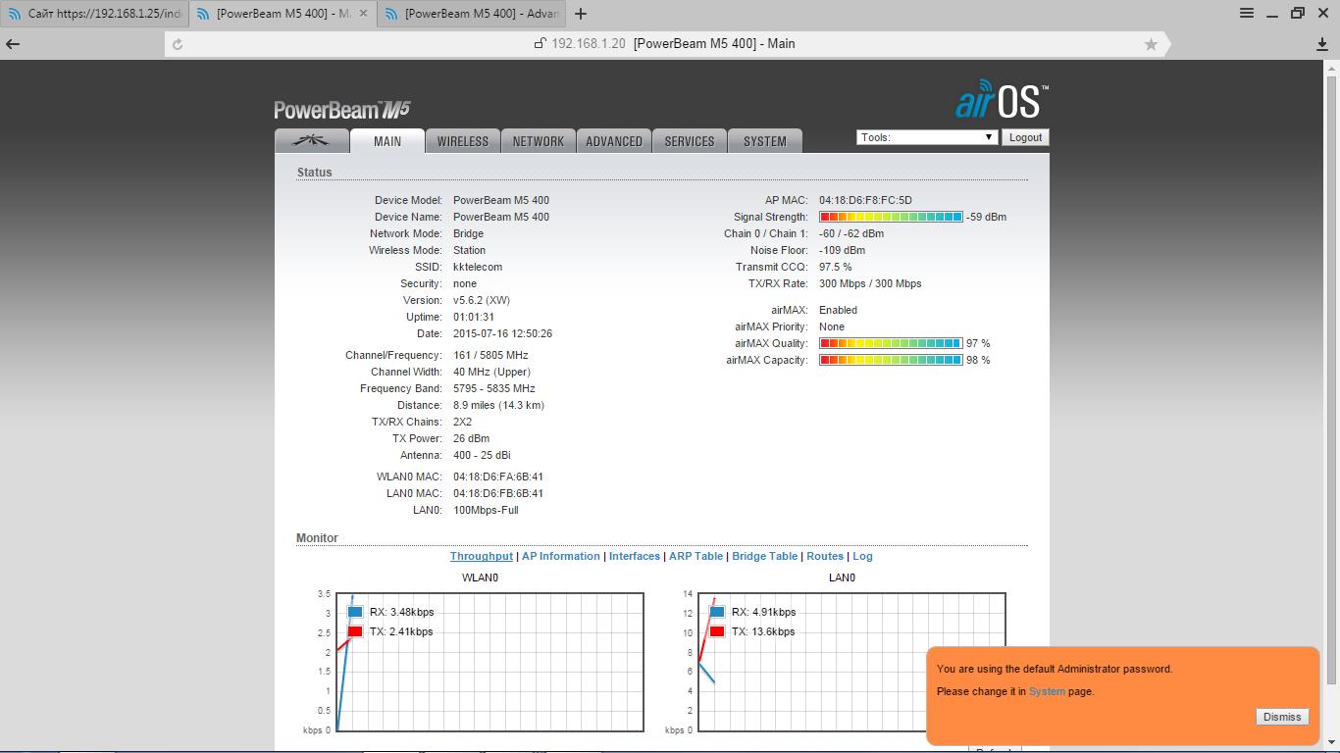This screenshot has width=1340, height=753.
Task: Click the unlocked padlock security icon
Action: tap(540, 43)
